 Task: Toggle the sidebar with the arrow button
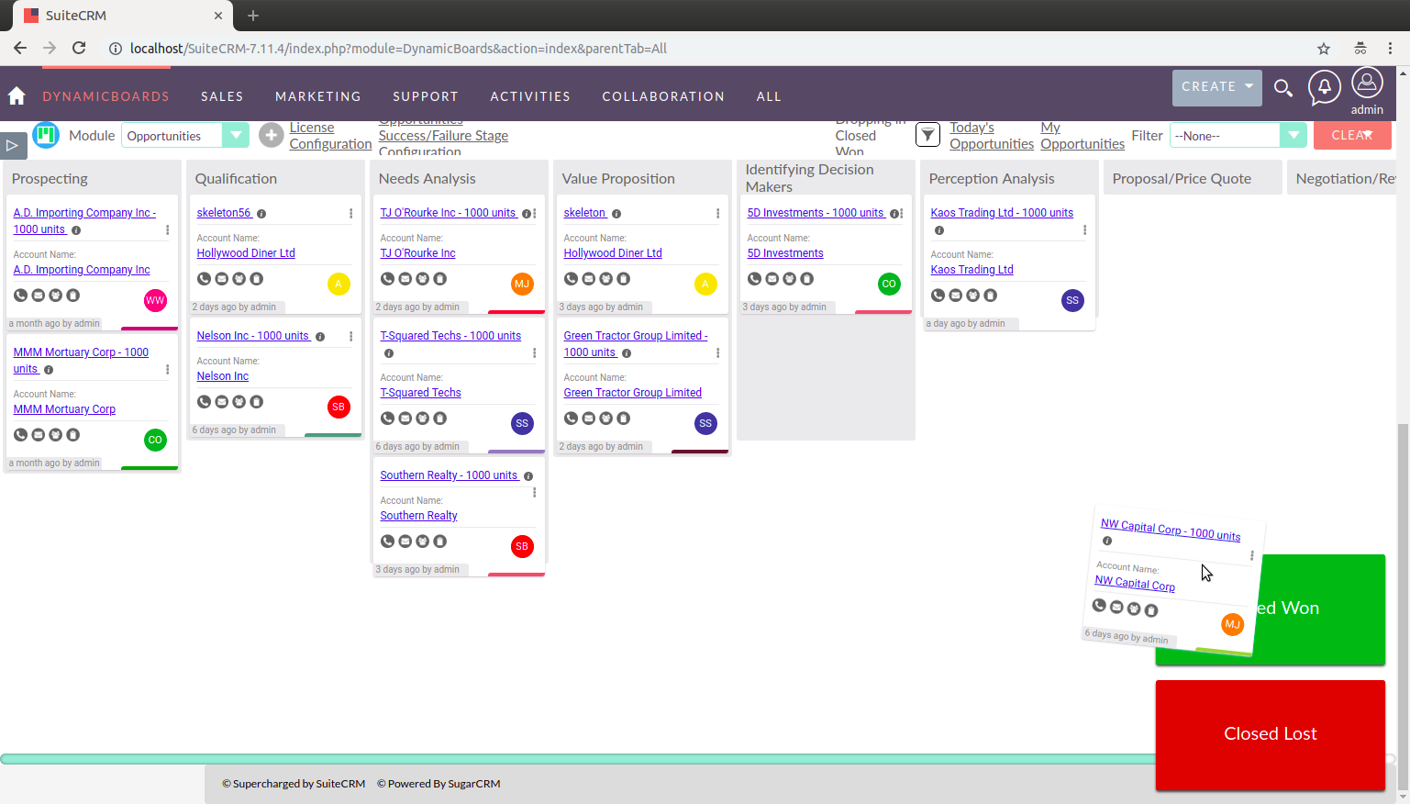coord(13,144)
